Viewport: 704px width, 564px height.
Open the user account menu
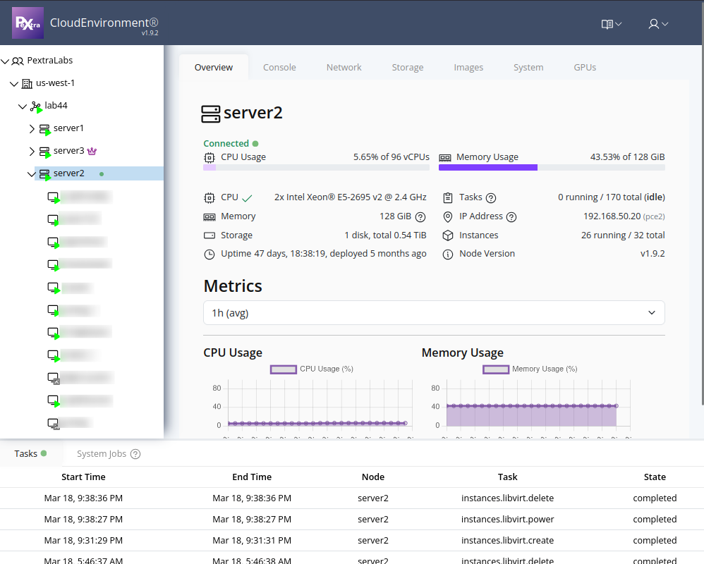[x=658, y=24]
